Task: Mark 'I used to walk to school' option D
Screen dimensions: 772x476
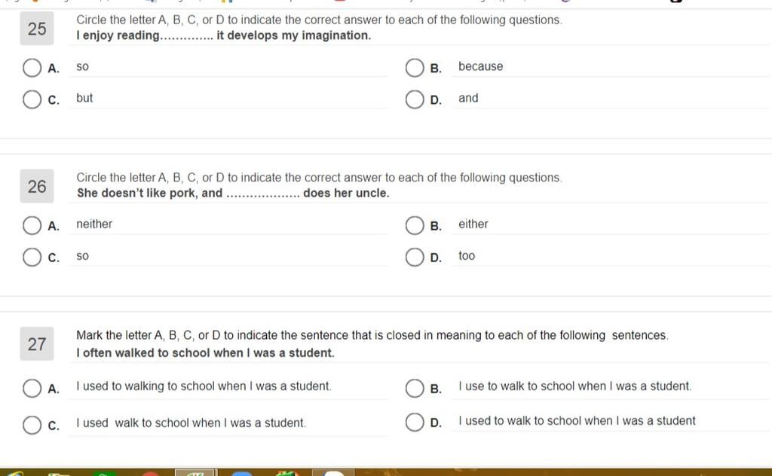Action: [415, 422]
